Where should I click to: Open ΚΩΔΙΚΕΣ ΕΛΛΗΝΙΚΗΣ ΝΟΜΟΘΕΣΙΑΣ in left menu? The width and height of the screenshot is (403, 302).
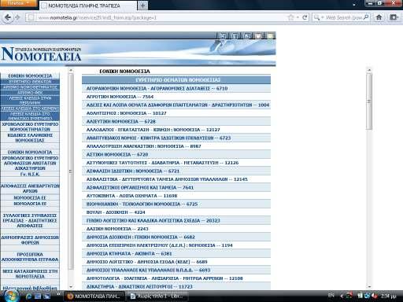pyautogui.click(x=30, y=138)
